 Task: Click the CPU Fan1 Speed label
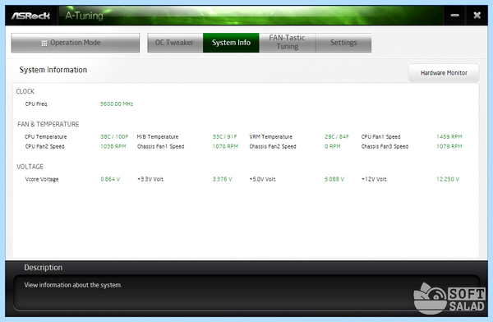380,137
